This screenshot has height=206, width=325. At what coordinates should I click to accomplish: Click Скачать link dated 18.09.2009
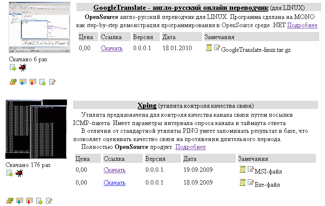coord(114,183)
